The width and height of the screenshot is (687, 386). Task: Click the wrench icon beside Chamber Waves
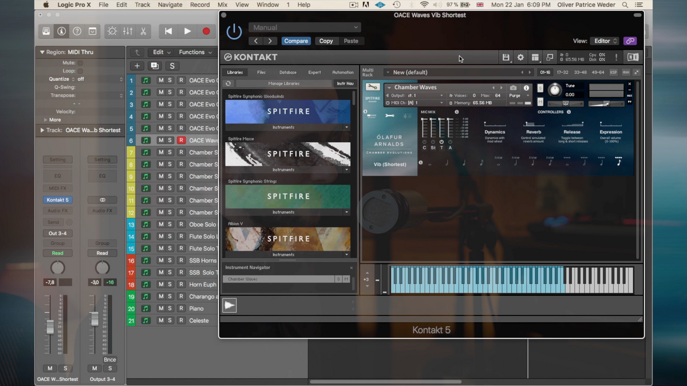[x=373, y=87]
